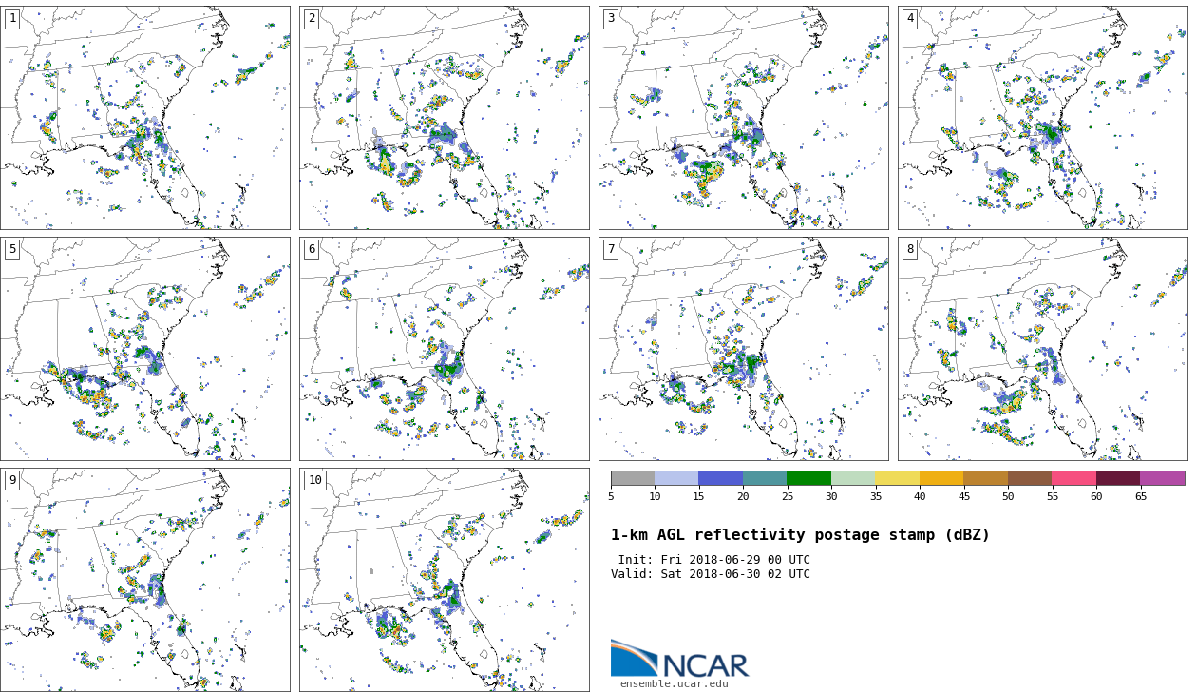
Task: Select ensemble member 1 map panel
Action: pos(145,118)
